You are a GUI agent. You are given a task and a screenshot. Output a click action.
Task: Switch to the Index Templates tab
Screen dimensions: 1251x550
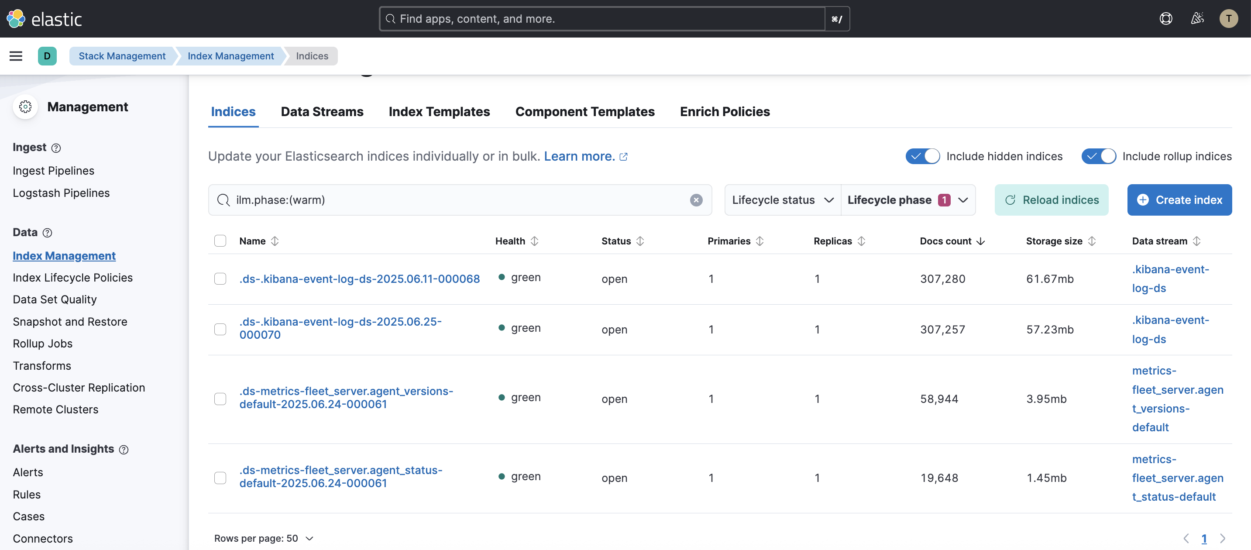pyautogui.click(x=439, y=112)
